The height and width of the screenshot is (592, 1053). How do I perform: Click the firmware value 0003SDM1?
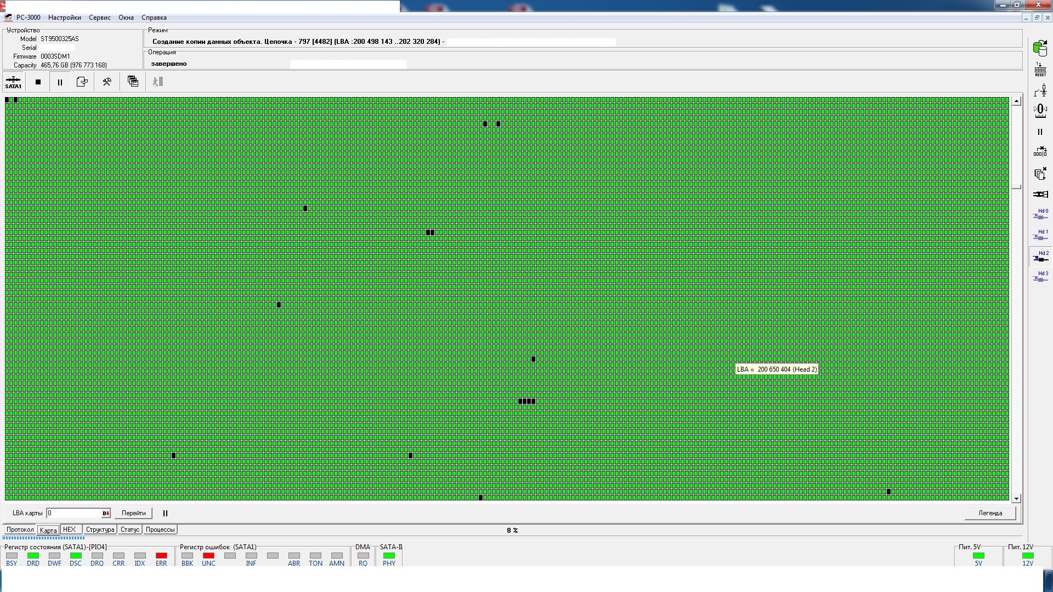55,56
